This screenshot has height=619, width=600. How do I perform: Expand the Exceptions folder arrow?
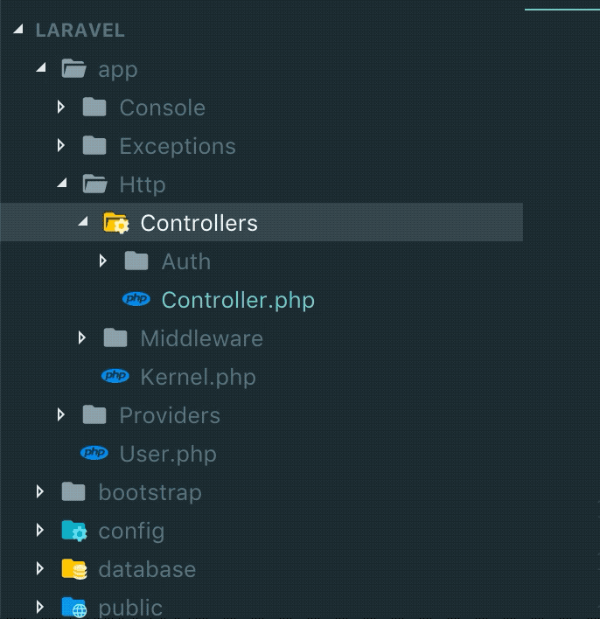[x=61, y=146]
